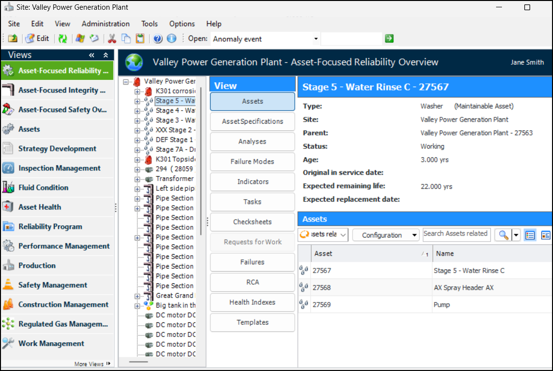Collapse the Valley Power Generation Plant tree root
553x371 pixels.
pyautogui.click(x=126, y=82)
